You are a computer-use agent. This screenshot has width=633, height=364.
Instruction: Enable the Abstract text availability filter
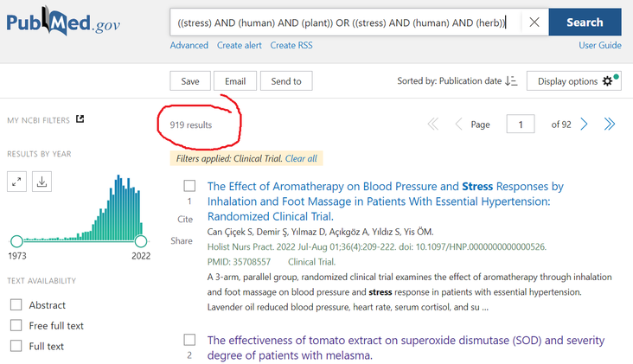tap(16, 304)
